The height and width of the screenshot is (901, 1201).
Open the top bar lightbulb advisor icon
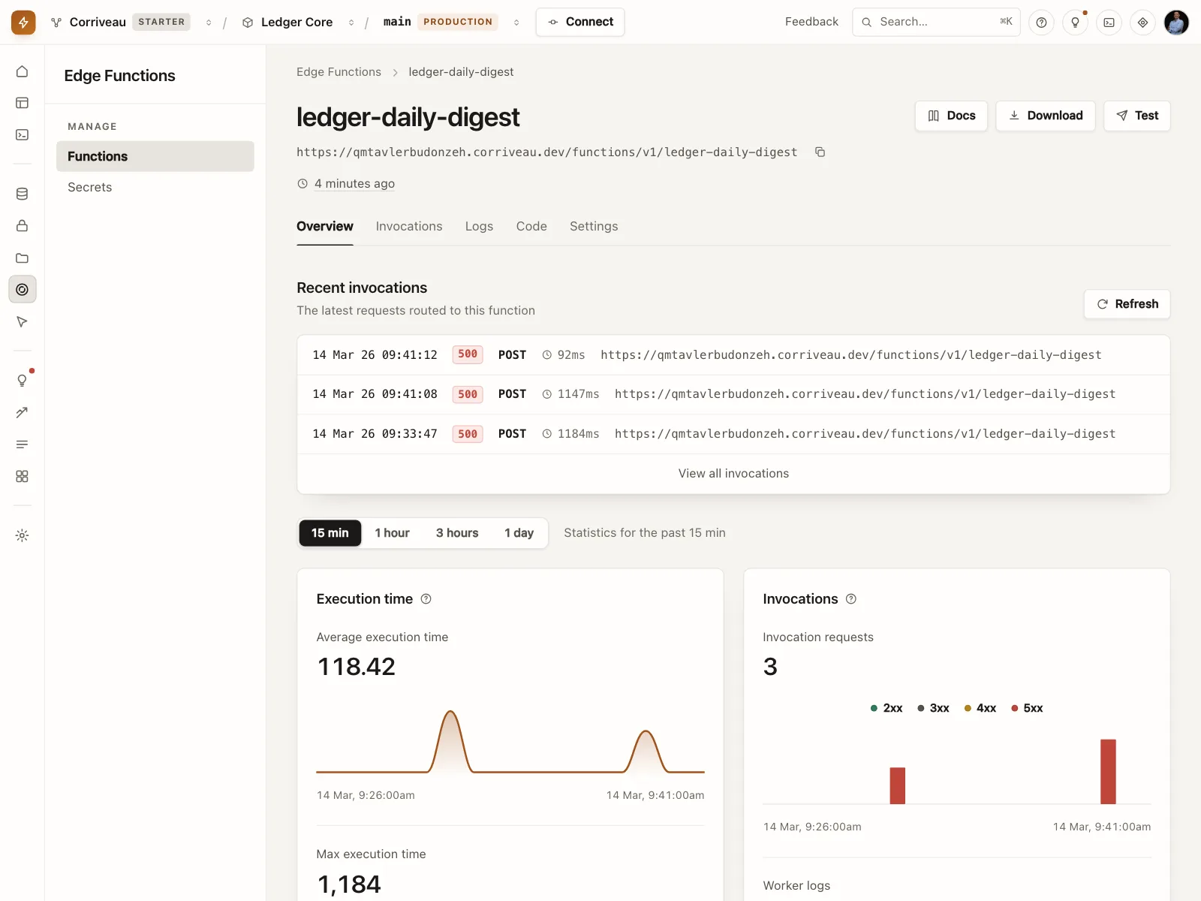pos(1075,23)
